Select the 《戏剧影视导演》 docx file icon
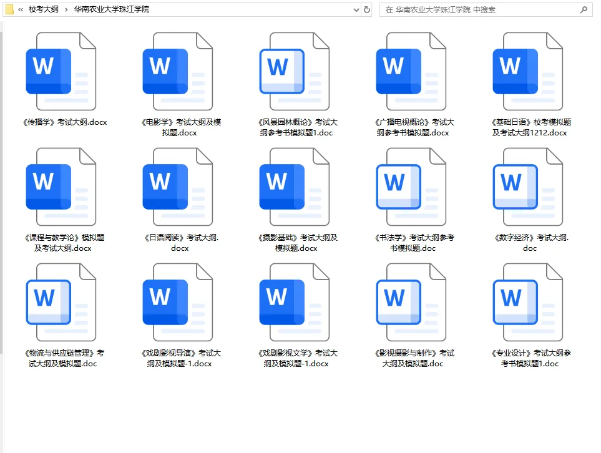Viewport: 601px width, 453px height. point(178,302)
